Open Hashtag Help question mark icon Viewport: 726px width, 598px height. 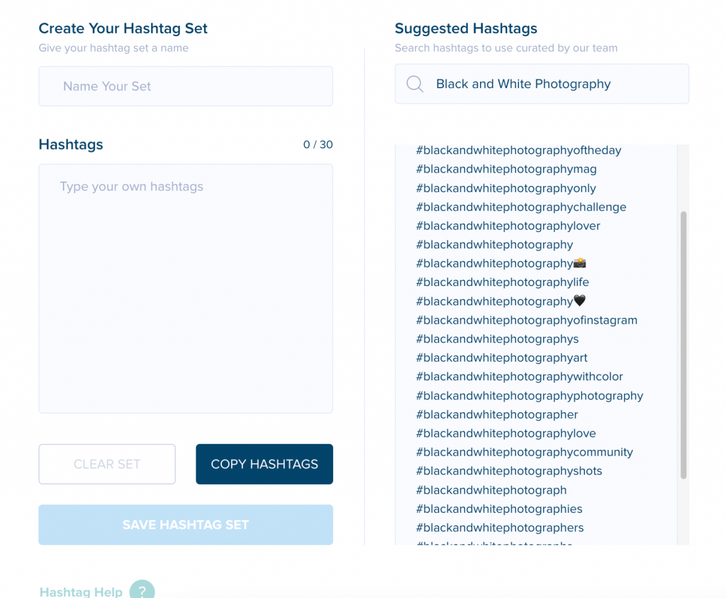coord(142,589)
